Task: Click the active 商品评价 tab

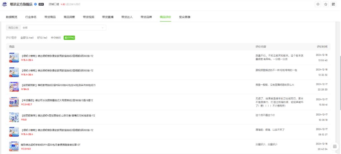Action: 165,17
